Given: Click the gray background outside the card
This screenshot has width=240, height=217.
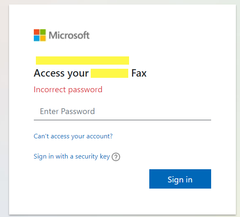Looking at the screenshot, I should pos(4,107).
